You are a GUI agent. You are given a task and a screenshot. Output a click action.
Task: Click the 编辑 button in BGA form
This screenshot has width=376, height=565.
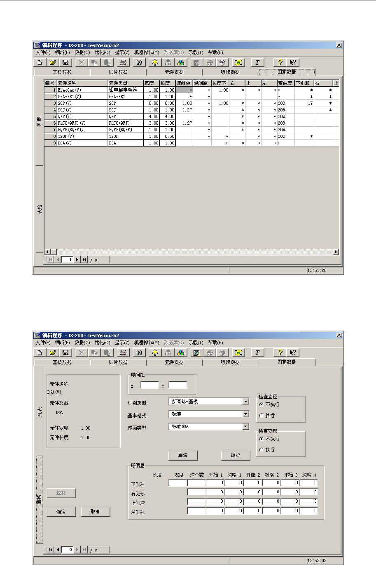183,455
